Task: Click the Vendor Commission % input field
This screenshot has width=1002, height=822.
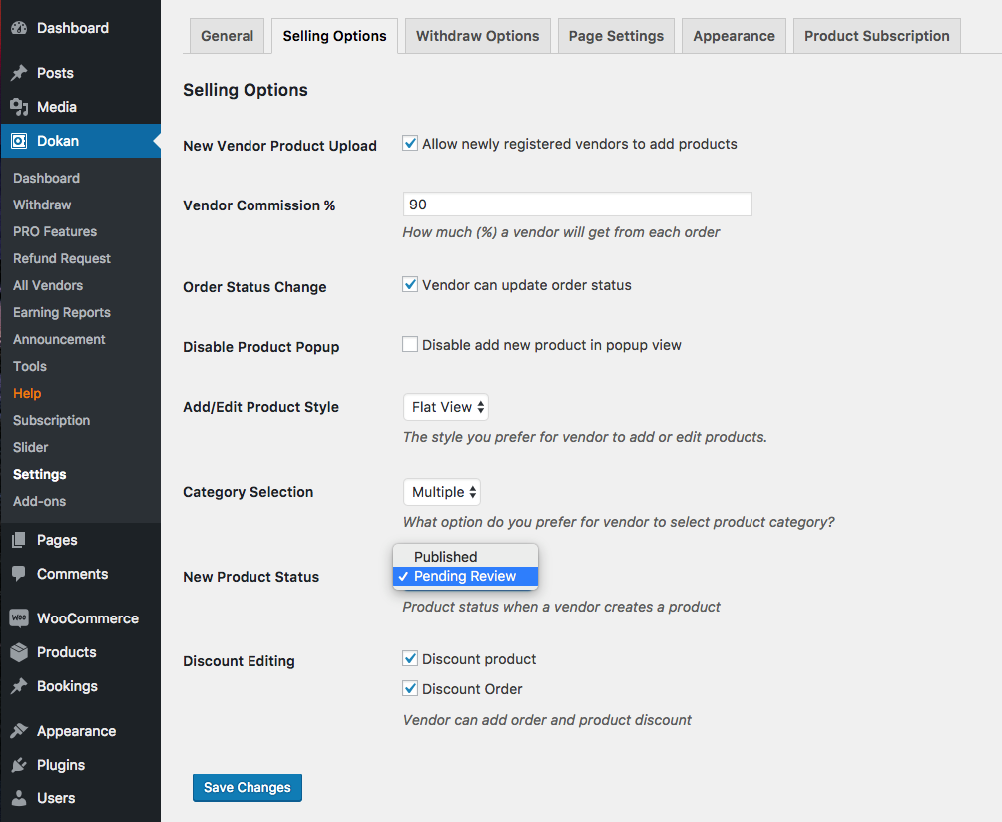Action: tap(577, 205)
